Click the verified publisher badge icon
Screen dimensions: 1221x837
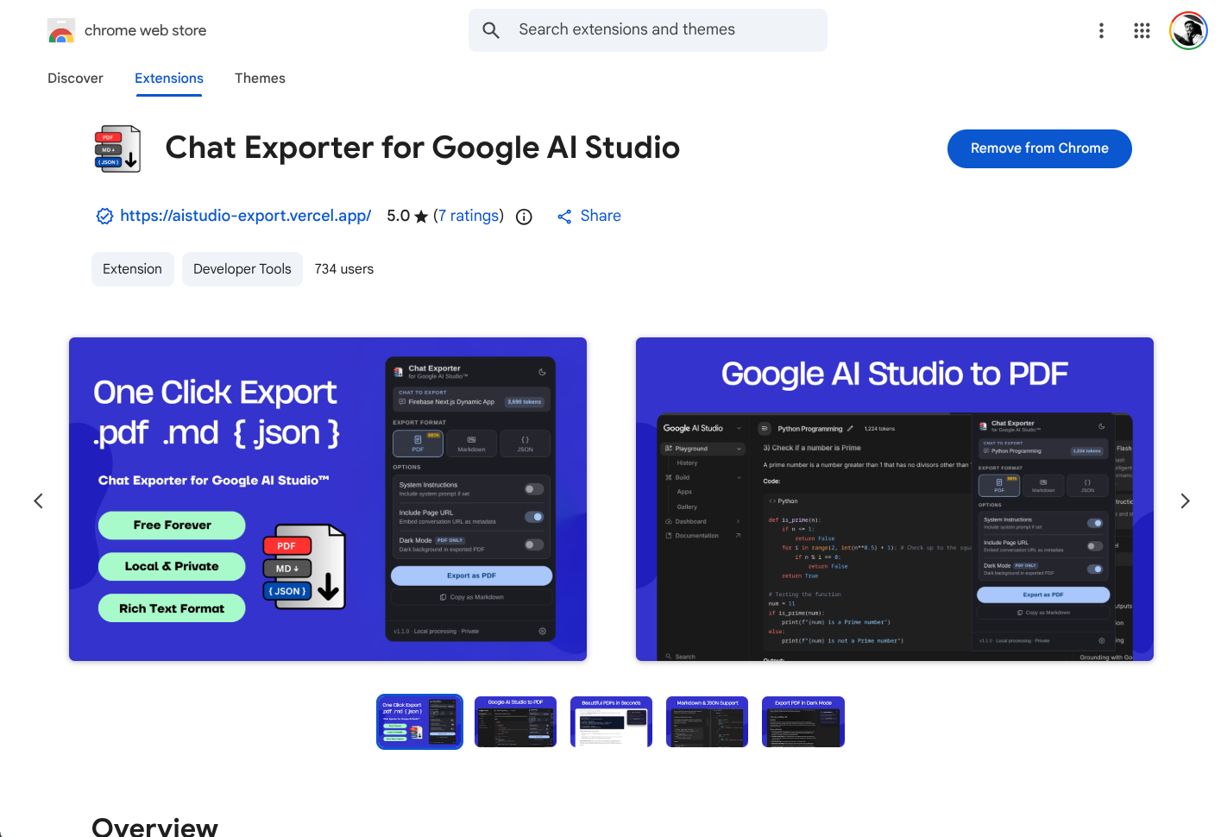coord(104,217)
